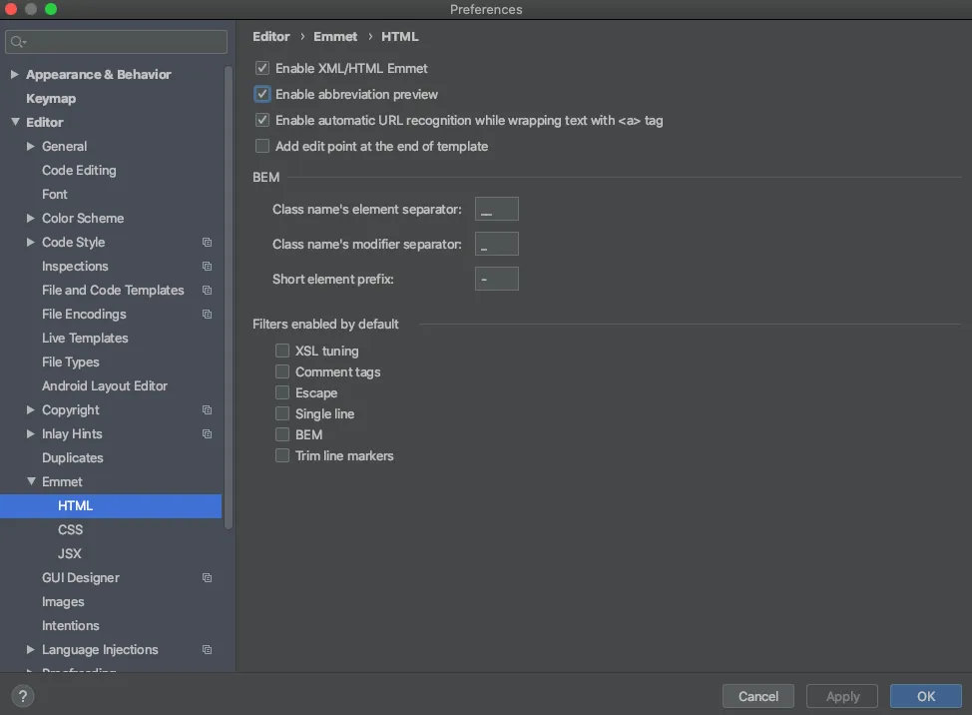
Task: Click the Cancel button
Action: click(758, 696)
